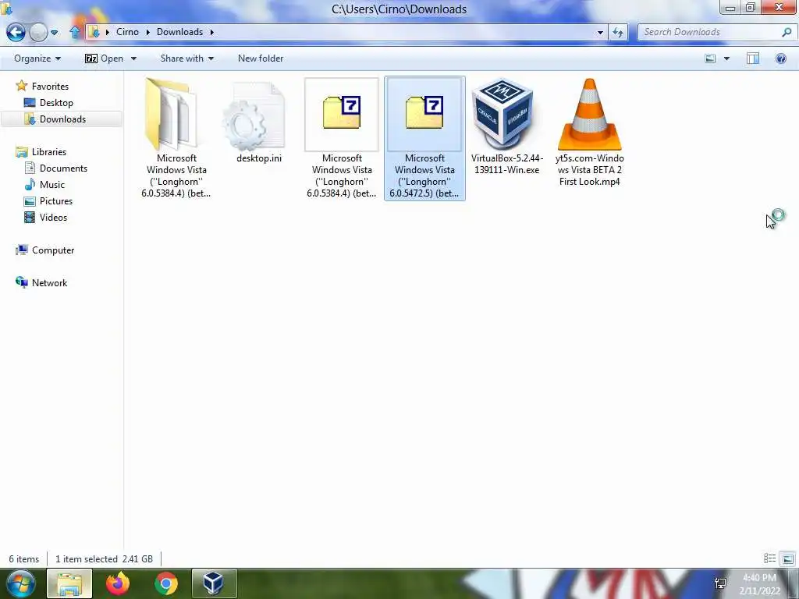Image resolution: width=799 pixels, height=599 pixels.
Task: Open the Documents library
Action: pyautogui.click(x=63, y=168)
